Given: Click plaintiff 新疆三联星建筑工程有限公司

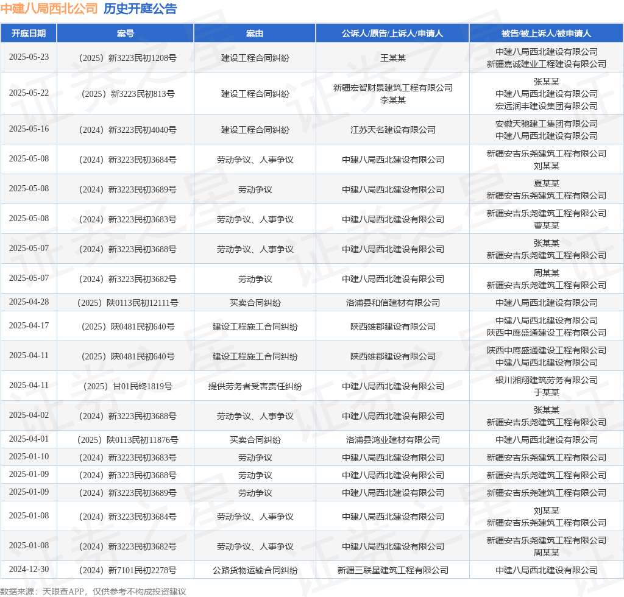Looking at the screenshot, I should coord(393,570).
